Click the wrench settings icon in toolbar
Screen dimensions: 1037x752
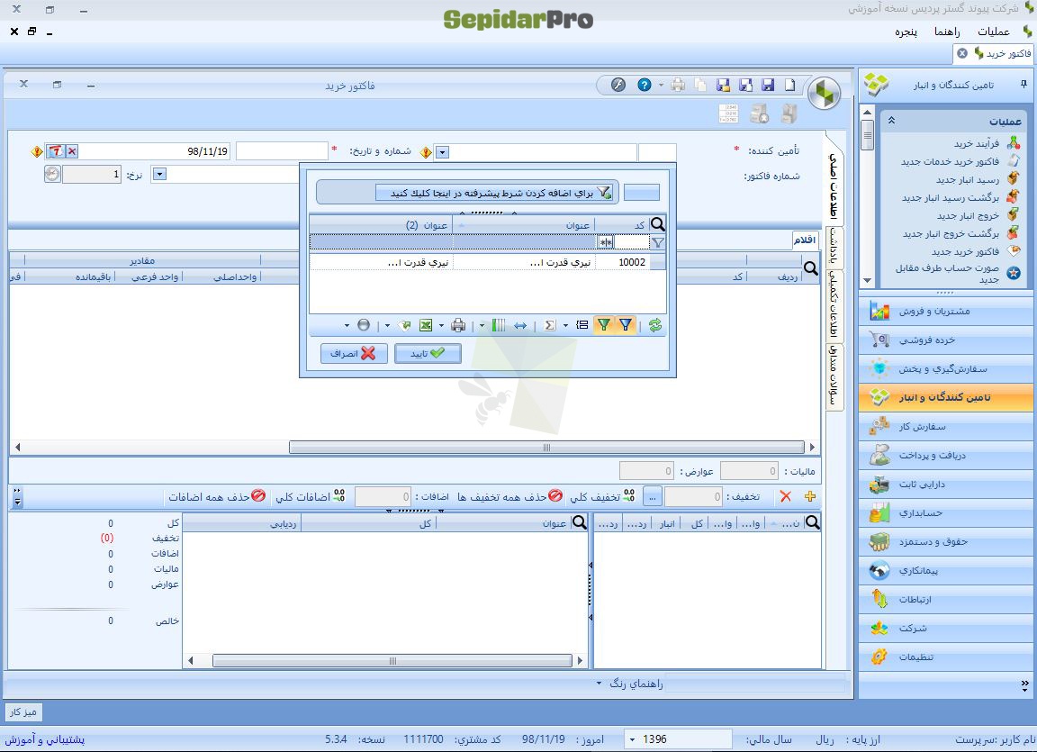point(618,85)
